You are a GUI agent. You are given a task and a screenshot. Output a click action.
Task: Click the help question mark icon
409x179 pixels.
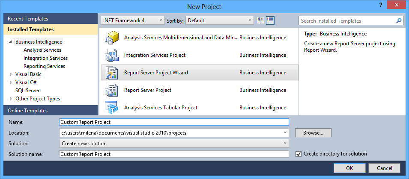click(x=380, y=4)
